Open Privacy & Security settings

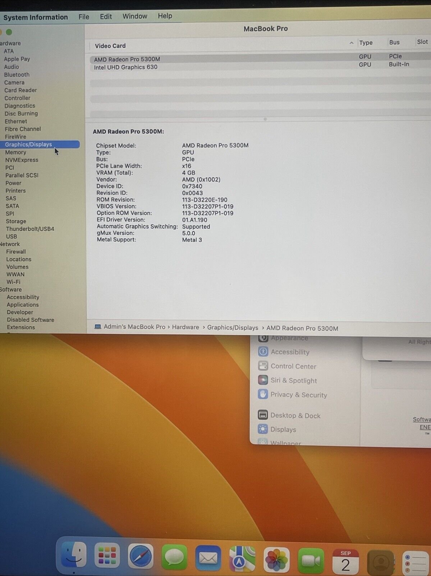click(298, 395)
